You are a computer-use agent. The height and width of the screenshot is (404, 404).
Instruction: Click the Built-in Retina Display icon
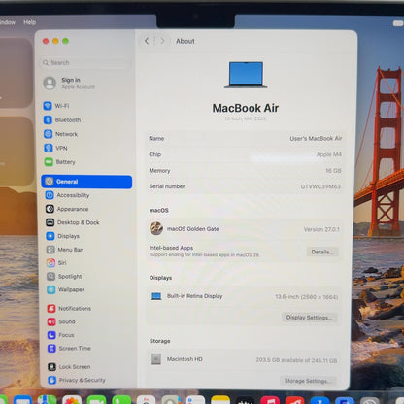(x=156, y=296)
